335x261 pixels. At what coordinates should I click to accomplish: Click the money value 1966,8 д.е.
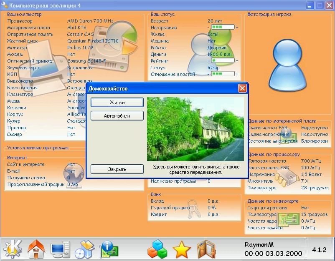219,54
